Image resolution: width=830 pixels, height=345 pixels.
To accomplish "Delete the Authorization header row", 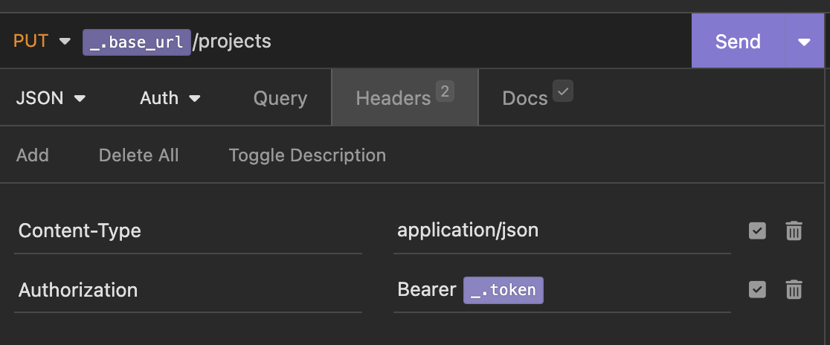I will click(x=794, y=289).
